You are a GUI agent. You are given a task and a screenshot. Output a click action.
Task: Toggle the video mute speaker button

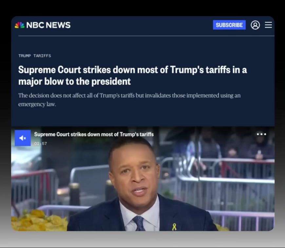(x=23, y=138)
